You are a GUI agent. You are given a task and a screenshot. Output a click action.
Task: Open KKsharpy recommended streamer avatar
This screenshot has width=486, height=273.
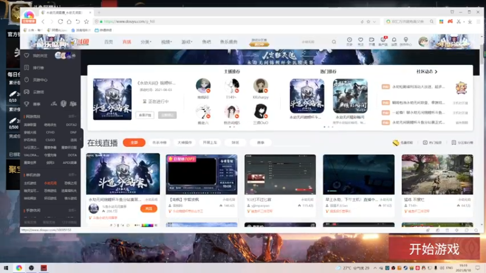click(261, 86)
